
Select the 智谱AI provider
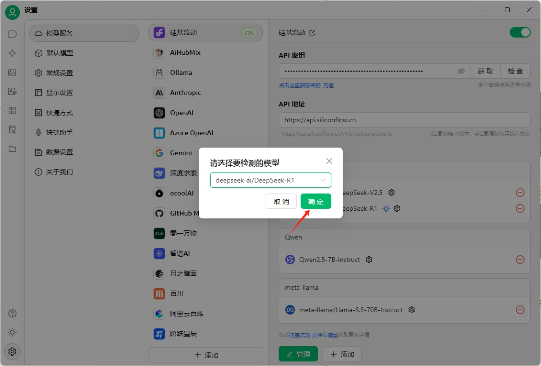pos(206,253)
